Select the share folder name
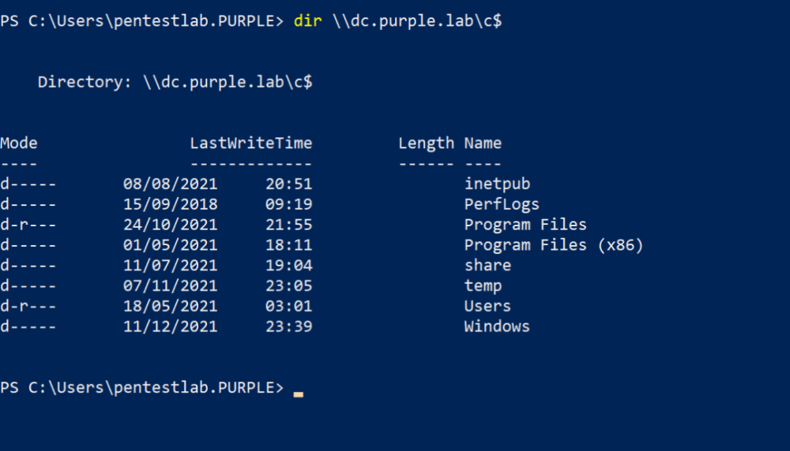790x451 pixels. tap(487, 266)
